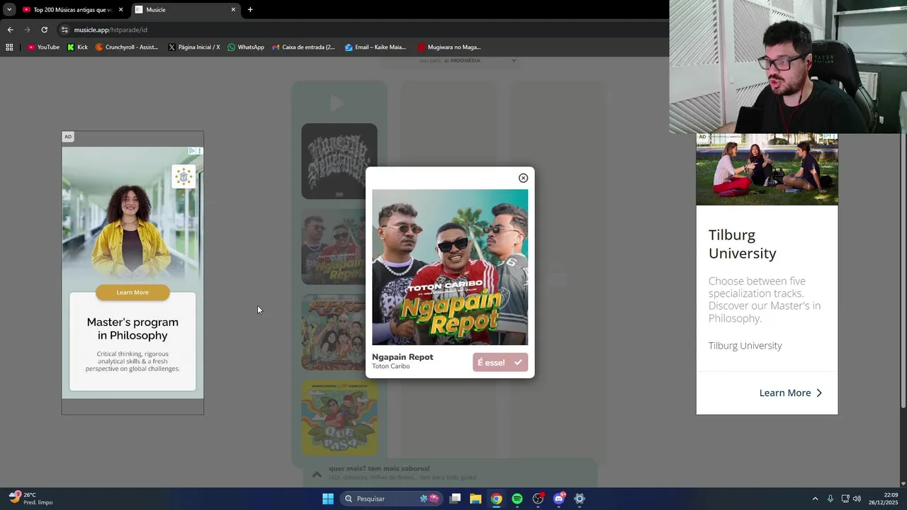Open the Crunchyroll bookmark
907x510 pixels.
(x=127, y=47)
